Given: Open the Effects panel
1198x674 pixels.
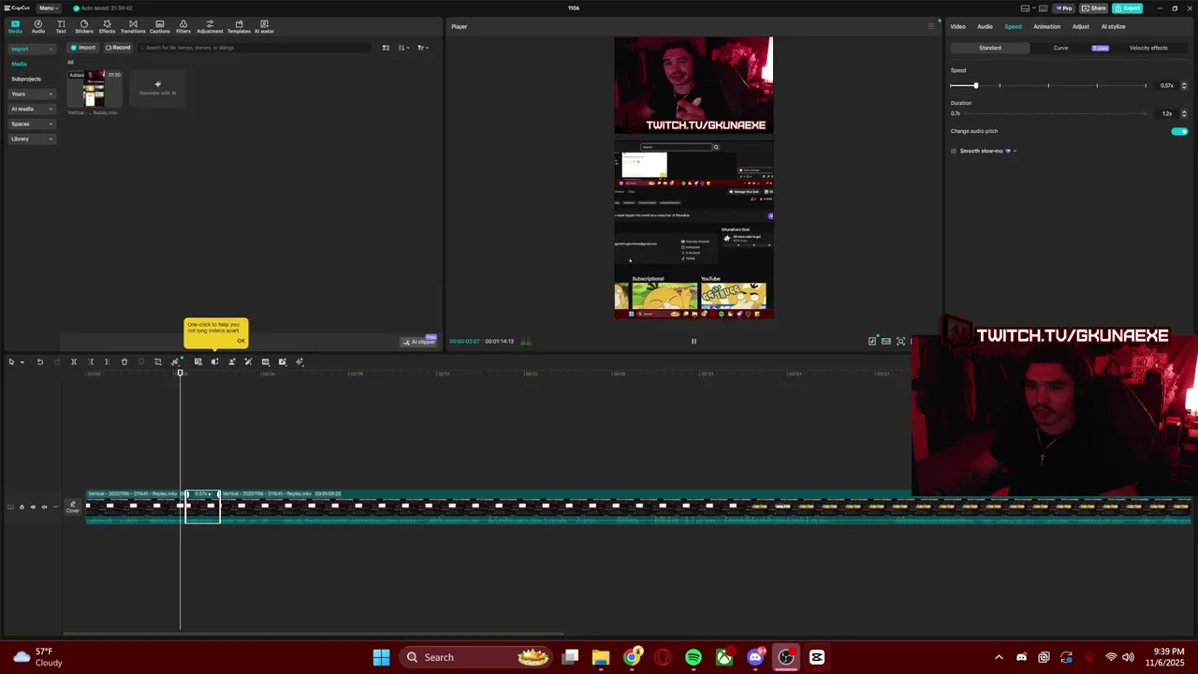Looking at the screenshot, I should click(x=107, y=26).
